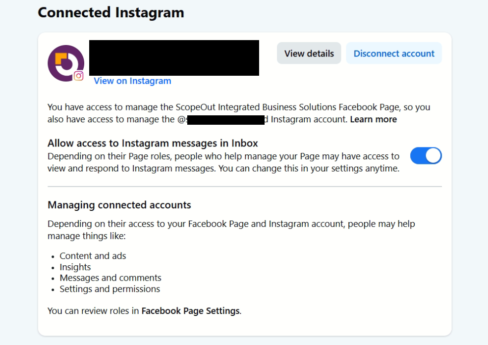Open the Facebook Page Settings link
Image resolution: width=488 pixels, height=345 pixels.
[x=191, y=311]
